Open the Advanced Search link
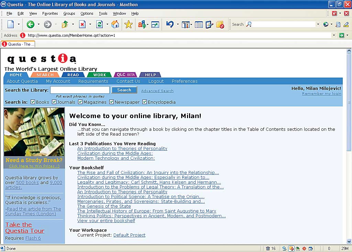 [157, 91]
